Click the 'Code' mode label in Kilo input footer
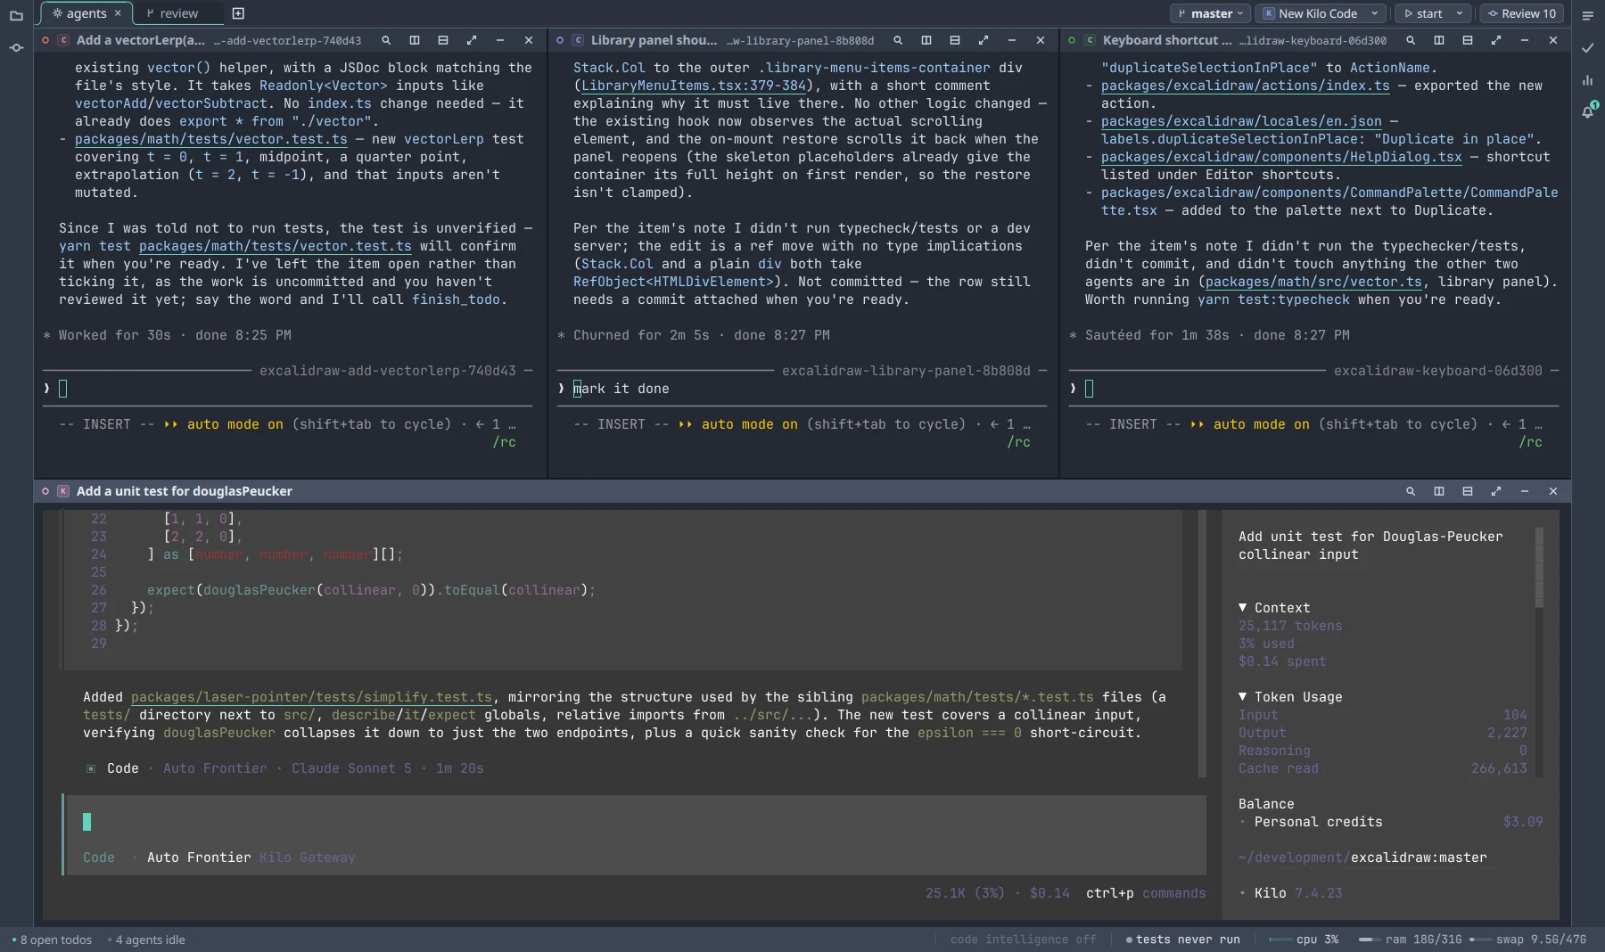Image resolution: width=1605 pixels, height=952 pixels. pyautogui.click(x=99, y=858)
